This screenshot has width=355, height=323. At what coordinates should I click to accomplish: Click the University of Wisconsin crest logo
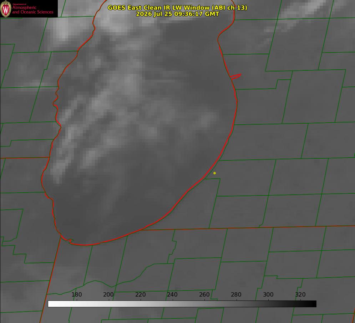point(6,9)
